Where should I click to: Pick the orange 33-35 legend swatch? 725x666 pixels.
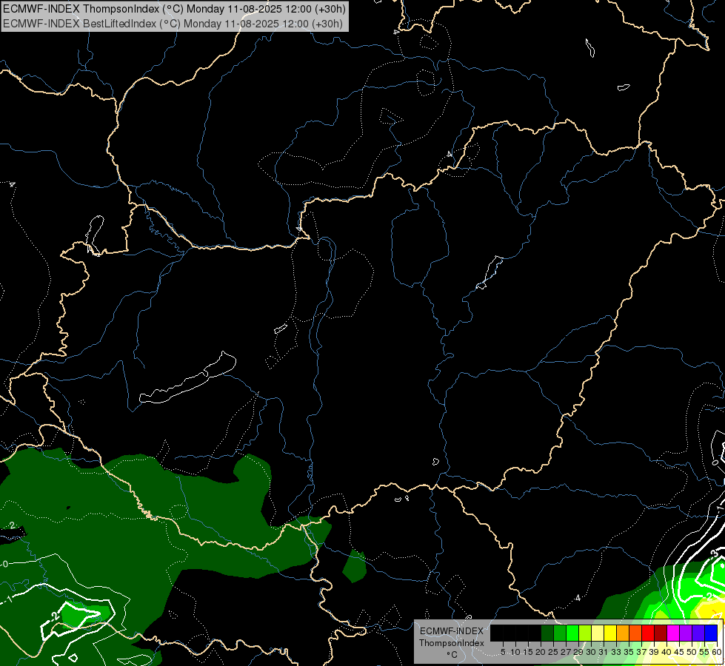[x=623, y=633]
